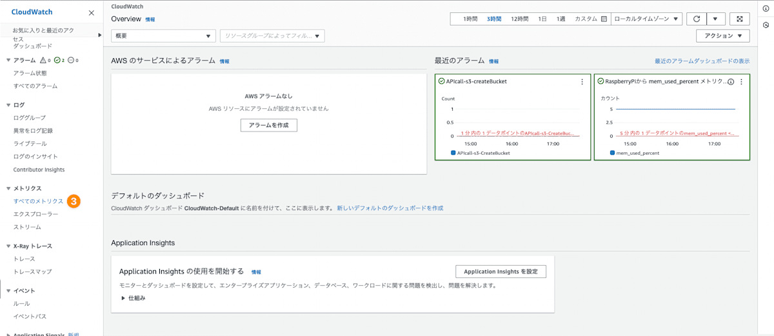Image resolution: width=774 pixels, height=336 pixels.
Task: Open ロググループ in sidebar
Action: tap(30, 117)
